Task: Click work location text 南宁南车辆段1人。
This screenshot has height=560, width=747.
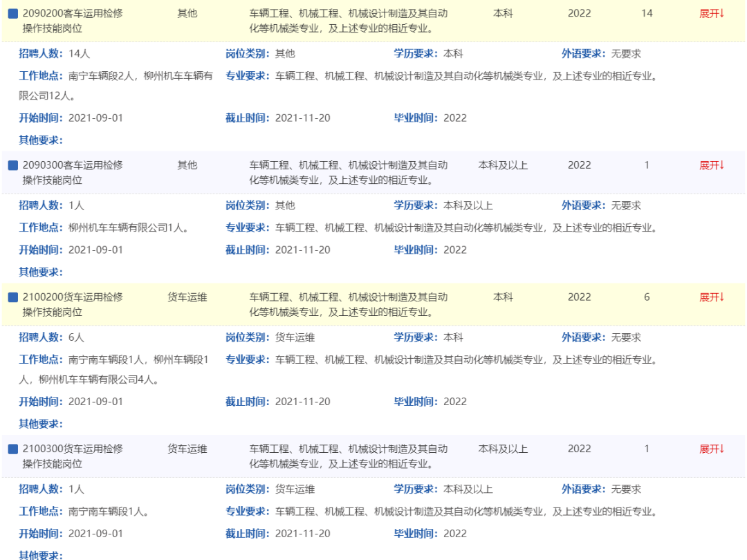Action: click(109, 512)
